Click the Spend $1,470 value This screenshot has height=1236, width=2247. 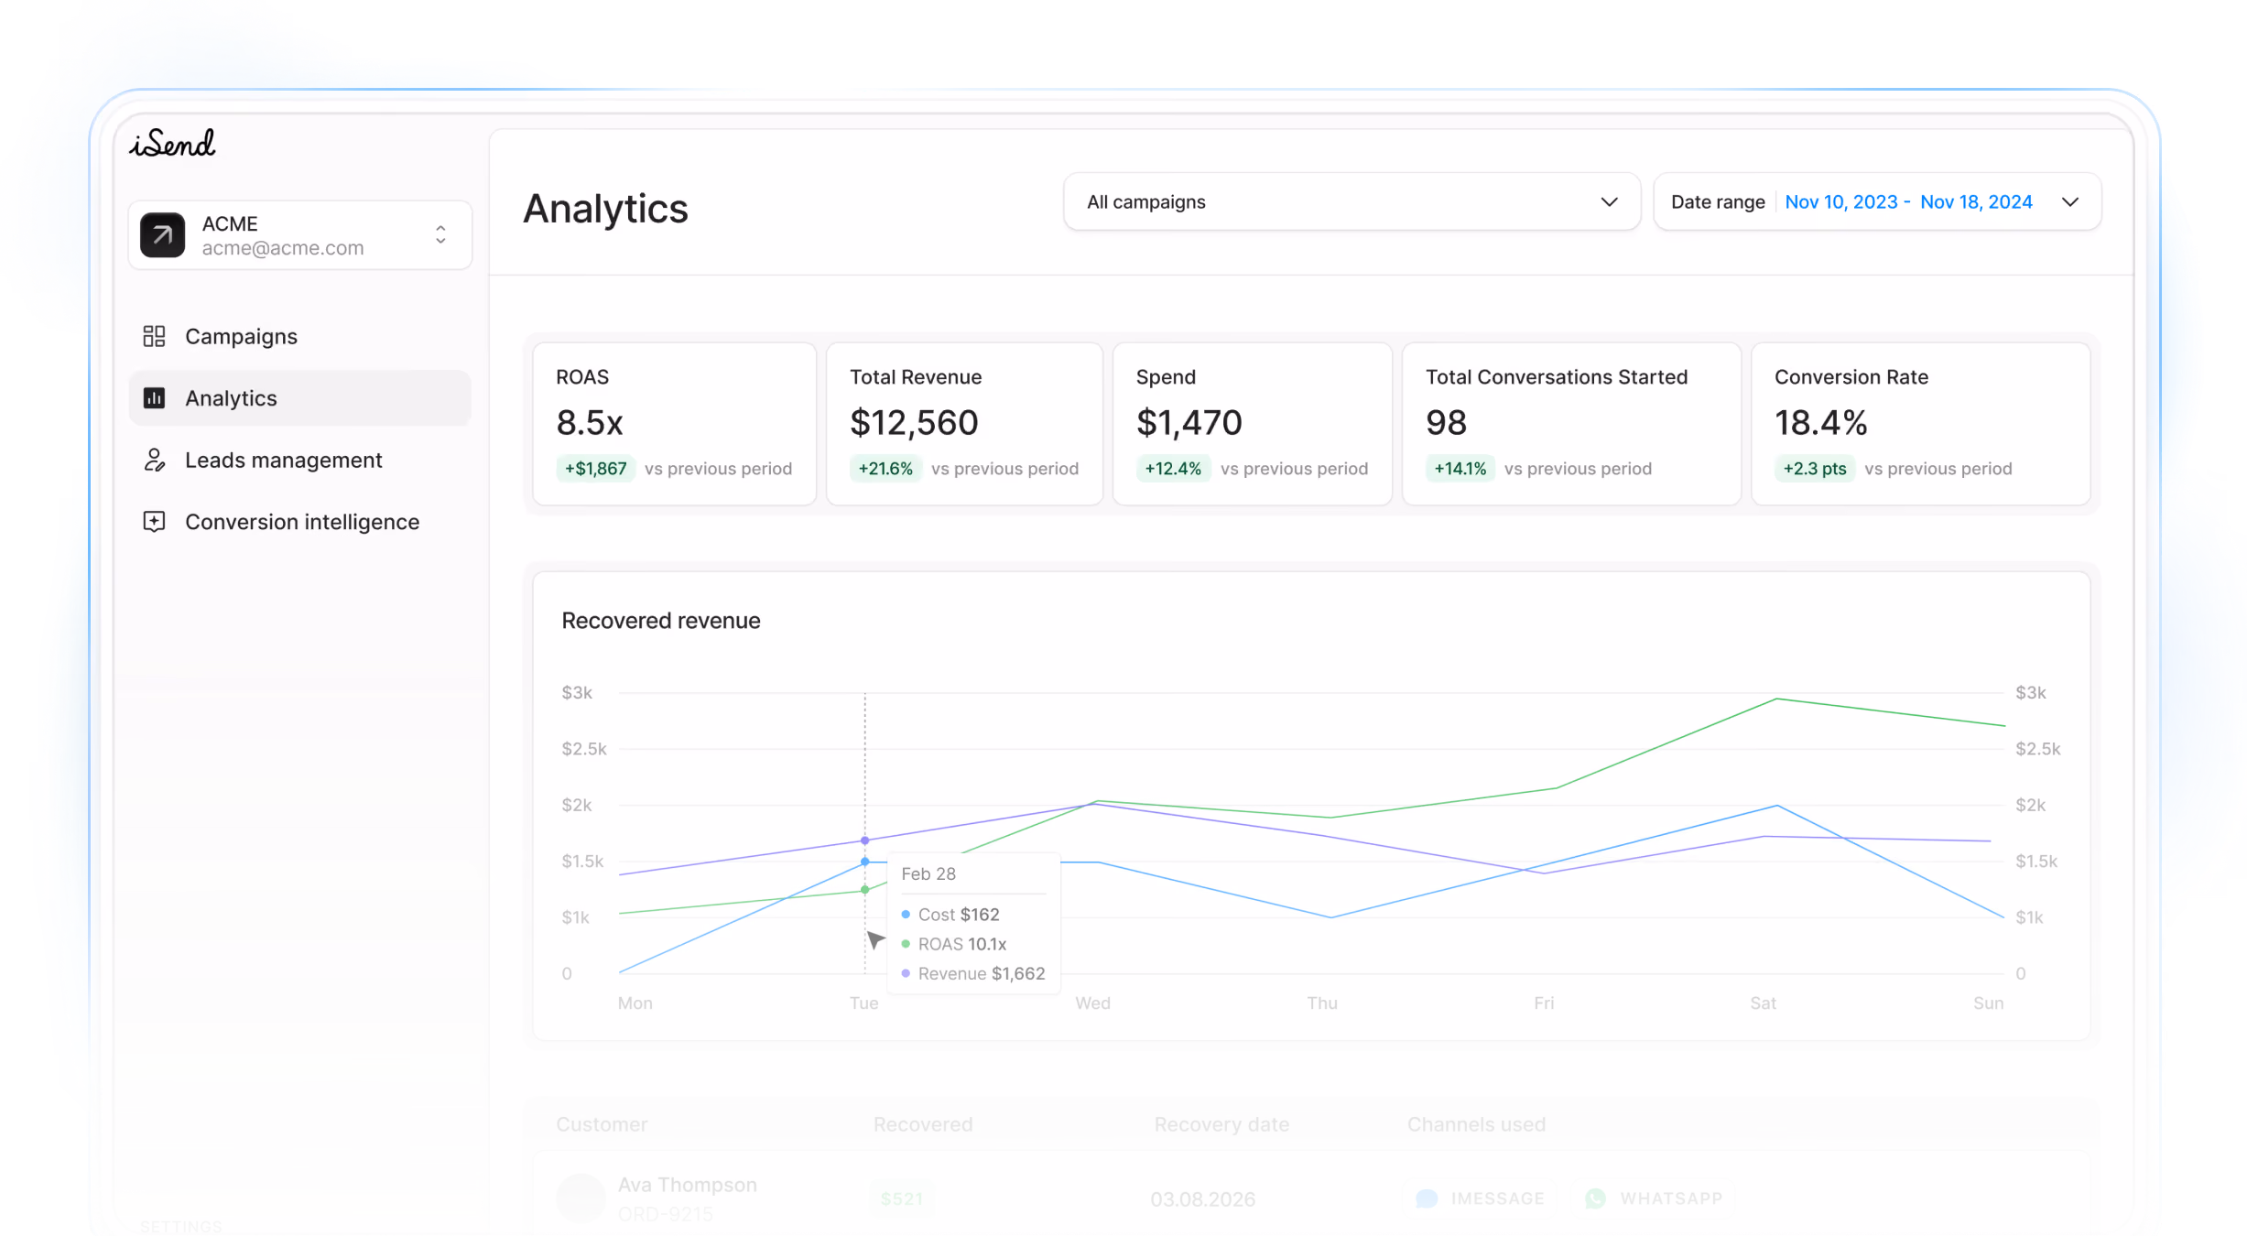click(x=1189, y=422)
